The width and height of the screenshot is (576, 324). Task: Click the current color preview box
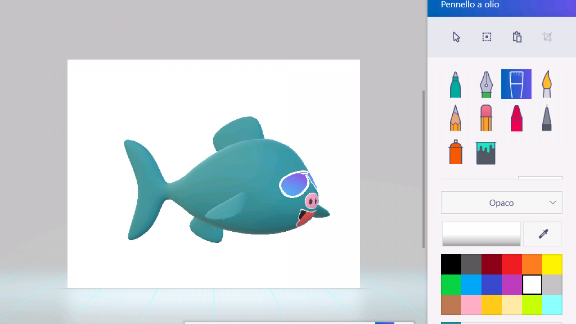click(x=481, y=234)
